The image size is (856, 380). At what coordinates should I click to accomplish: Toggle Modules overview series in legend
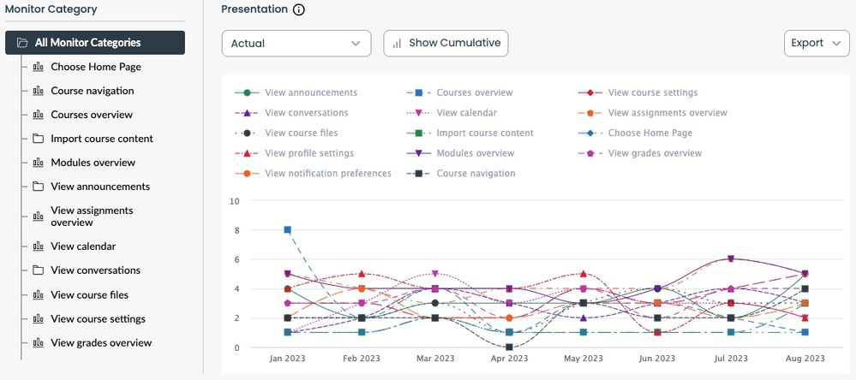tap(475, 153)
